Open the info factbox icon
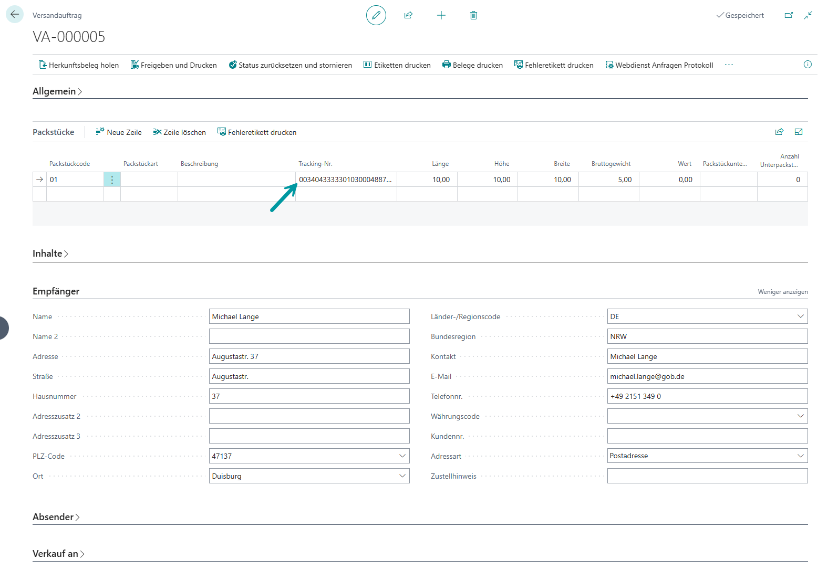The width and height of the screenshot is (828, 570). tap(808, 65)
